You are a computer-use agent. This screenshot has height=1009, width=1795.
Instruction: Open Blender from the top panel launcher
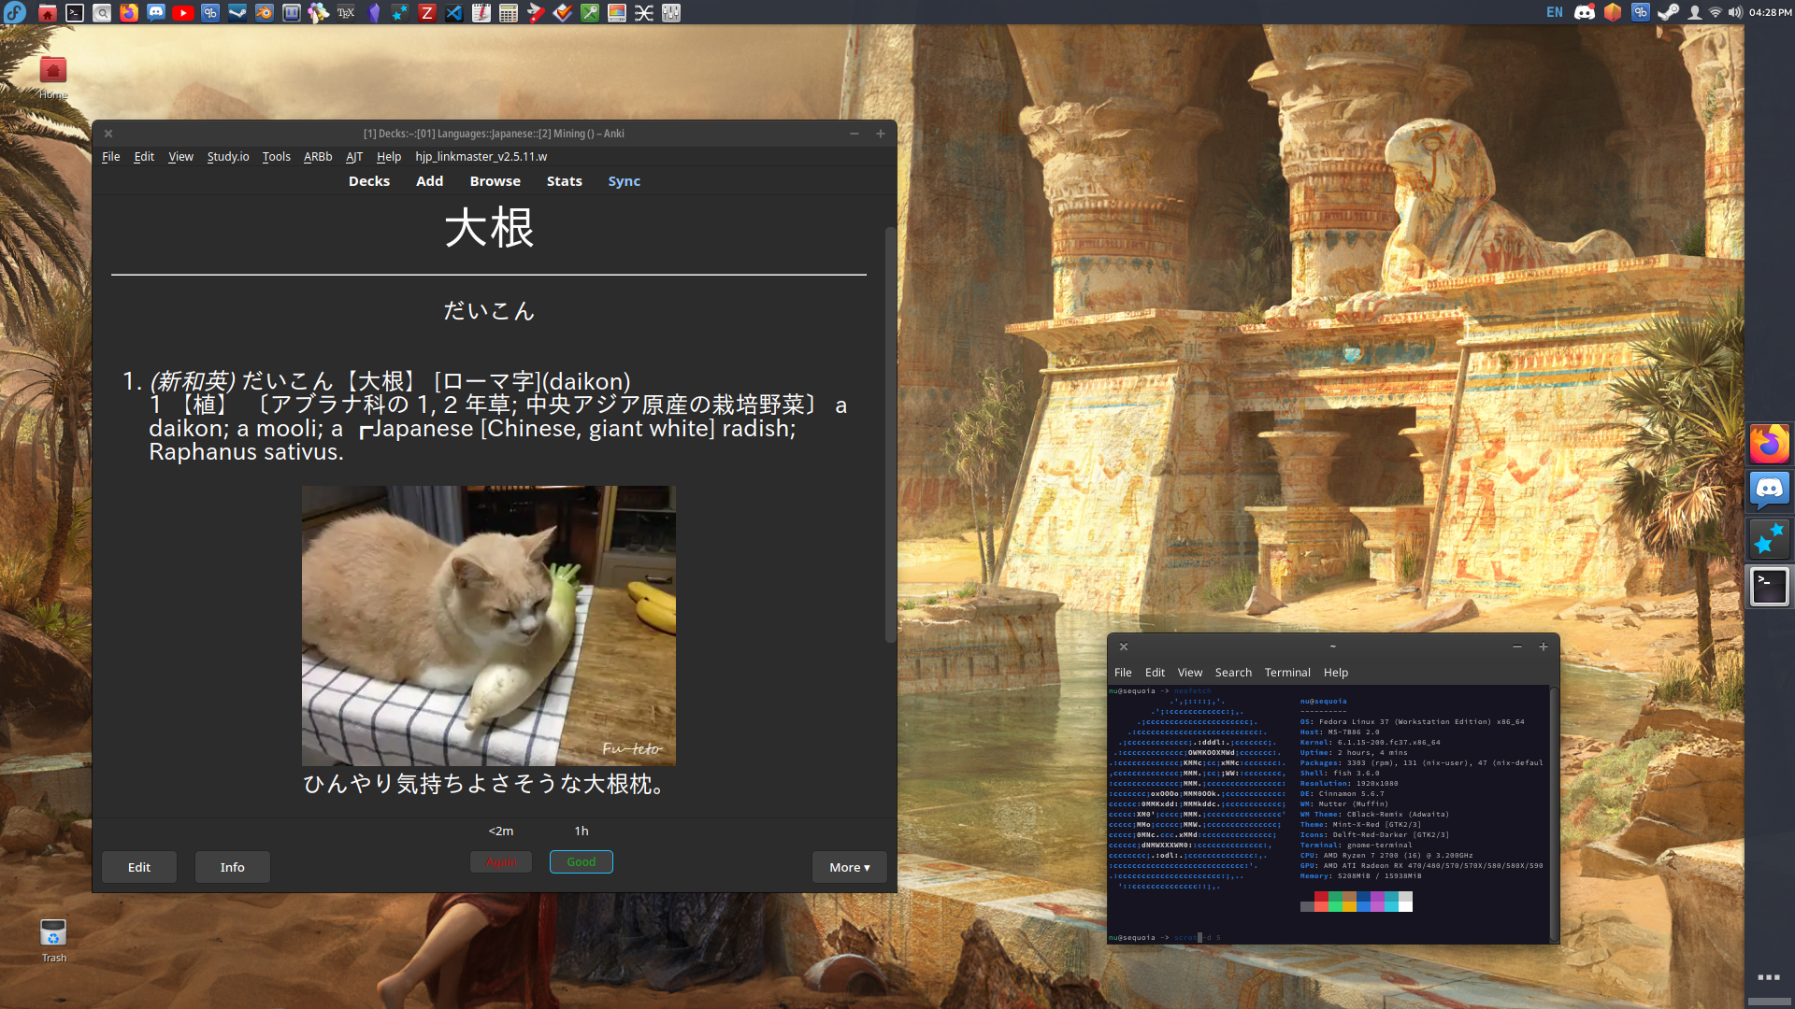265,12
